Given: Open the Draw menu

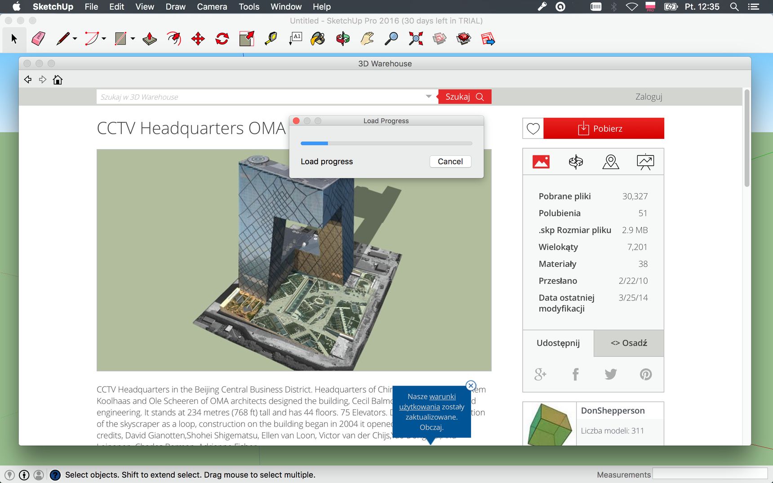Looking at the screenshot, I should [175, 7].
